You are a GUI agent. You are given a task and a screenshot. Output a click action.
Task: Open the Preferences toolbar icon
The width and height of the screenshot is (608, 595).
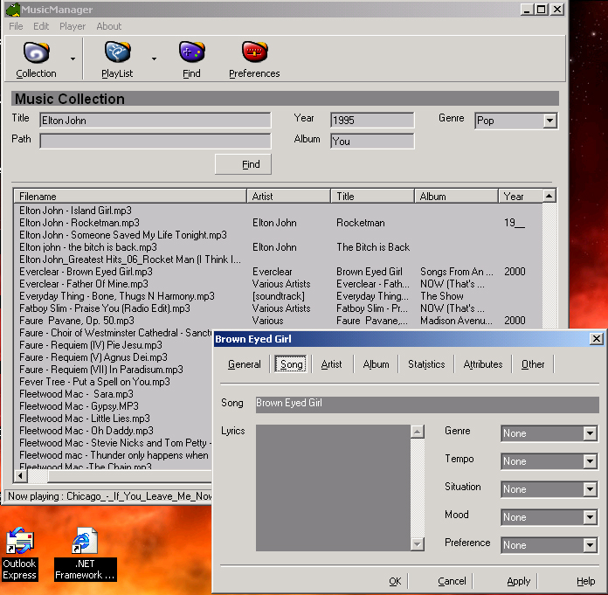pyautogui.click(x=254, y=52)
